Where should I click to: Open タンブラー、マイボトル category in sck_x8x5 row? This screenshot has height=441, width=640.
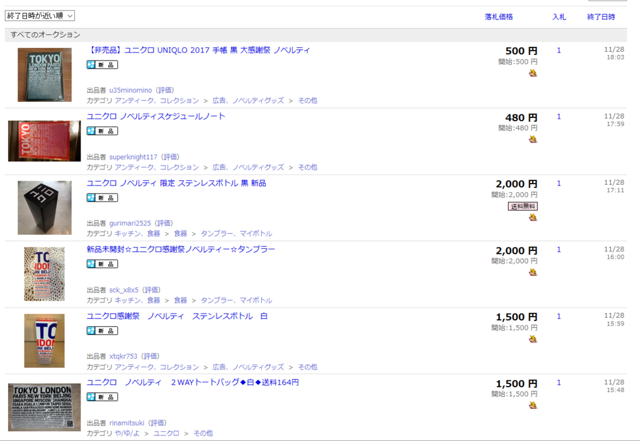236,300
